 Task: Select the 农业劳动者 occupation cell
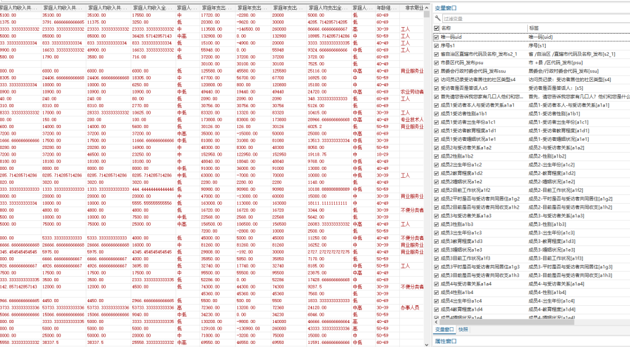pos(412,92)
